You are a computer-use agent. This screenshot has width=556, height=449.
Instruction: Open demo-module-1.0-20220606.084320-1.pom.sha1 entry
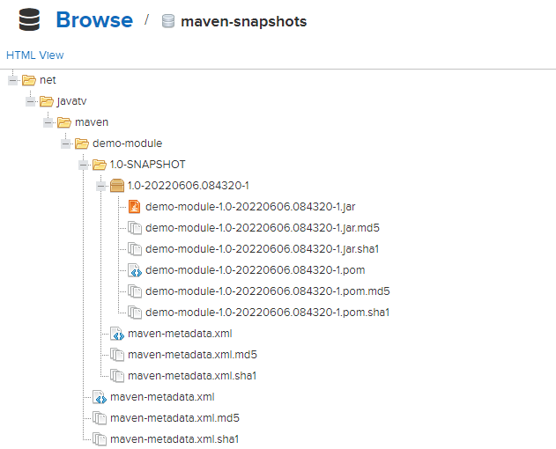click(267, 313)
